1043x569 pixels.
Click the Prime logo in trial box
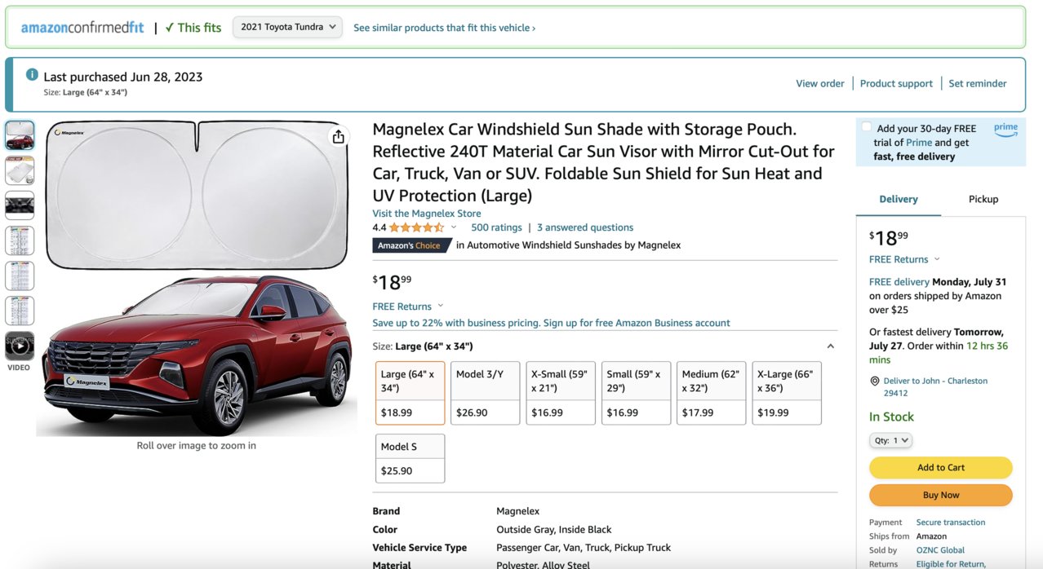1005,129
